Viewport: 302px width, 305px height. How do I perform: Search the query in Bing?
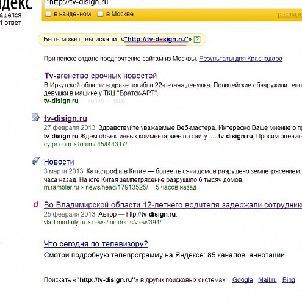[x=289, y=280]
